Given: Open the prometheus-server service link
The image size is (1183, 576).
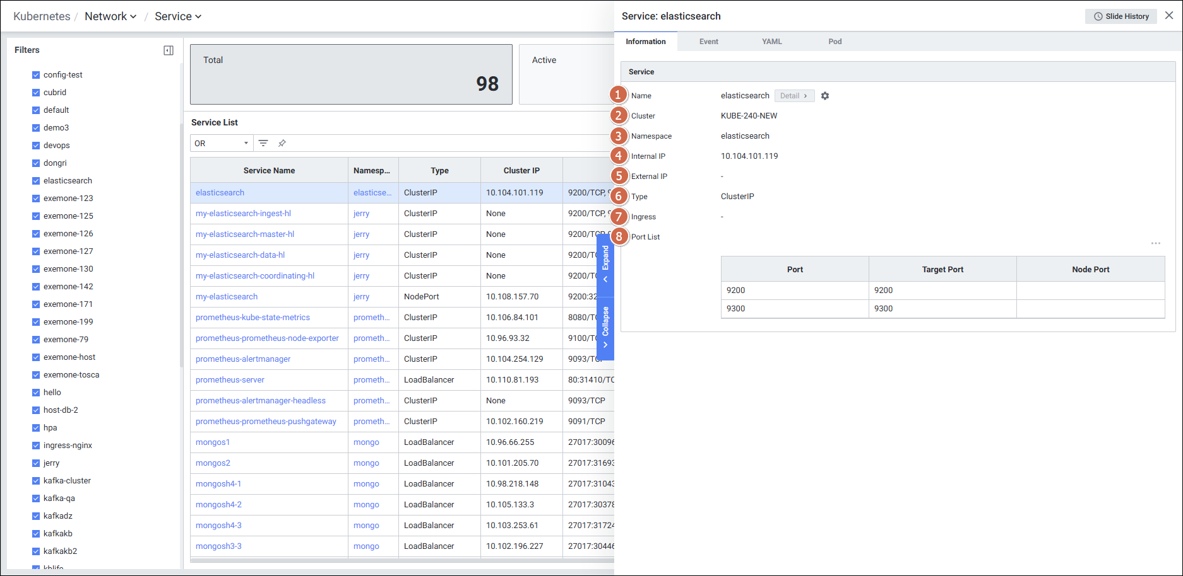Looking at the screenshot, I should (230, 380).
